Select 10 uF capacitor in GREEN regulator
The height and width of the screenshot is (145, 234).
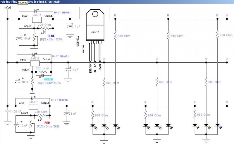click(x=17, y=82)
